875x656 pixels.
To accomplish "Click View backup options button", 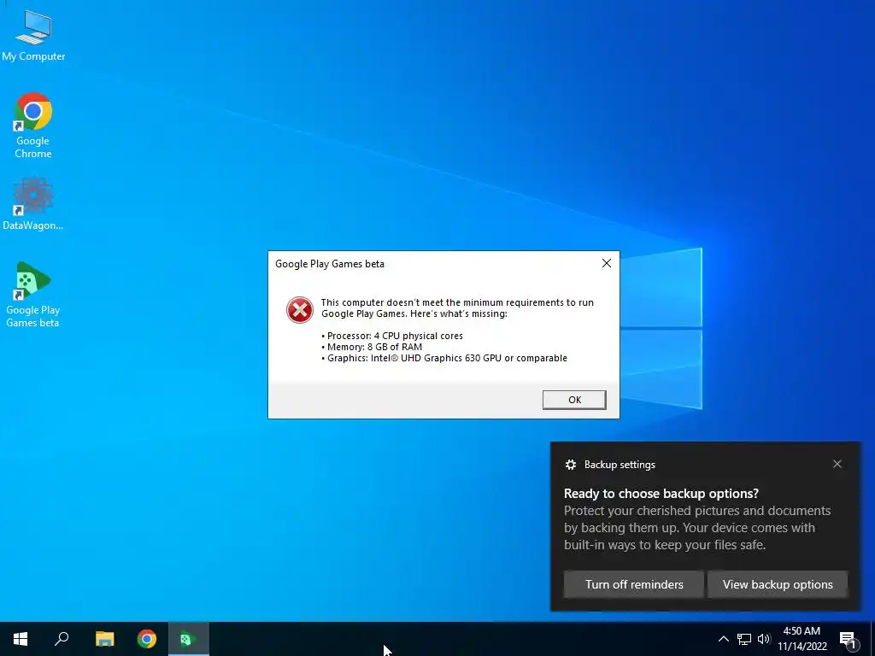I will (x=778, y=584).
